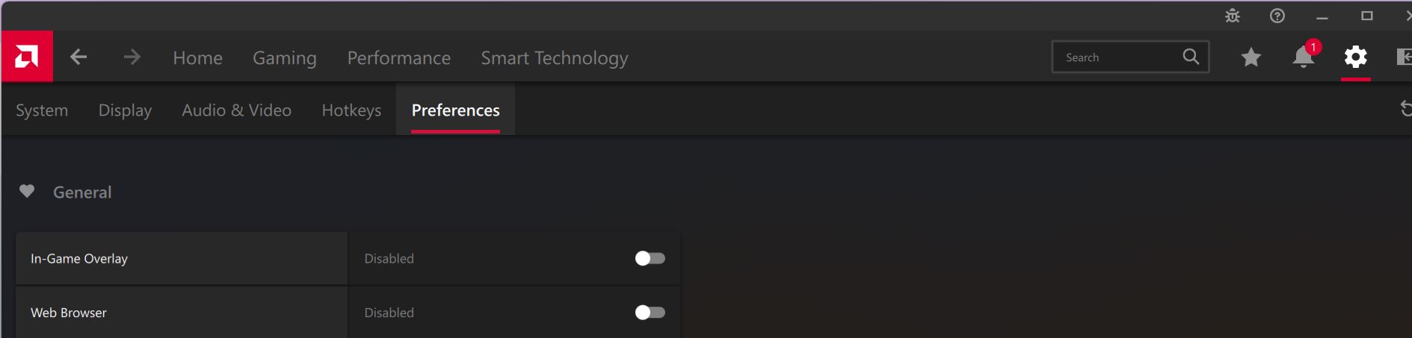This screenshot has width=1412, height=338.
Task: Enable the Web Browser toggle
Action: coord(650,313)
